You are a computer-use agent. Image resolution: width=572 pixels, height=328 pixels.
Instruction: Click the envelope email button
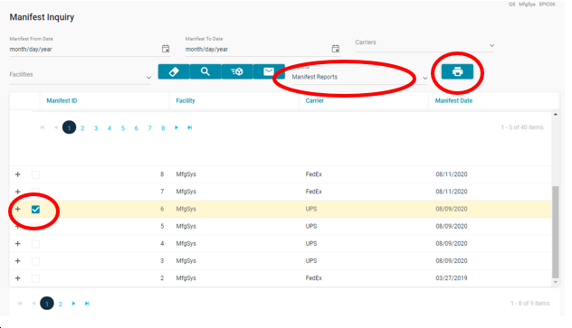point(269,71)
